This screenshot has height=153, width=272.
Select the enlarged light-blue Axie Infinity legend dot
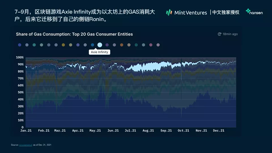100,45
